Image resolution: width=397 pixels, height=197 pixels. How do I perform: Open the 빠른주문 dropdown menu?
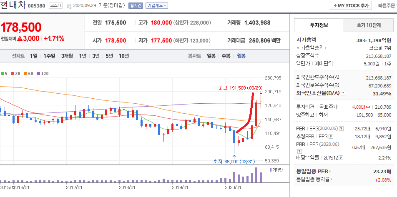(x=387, y=5)
